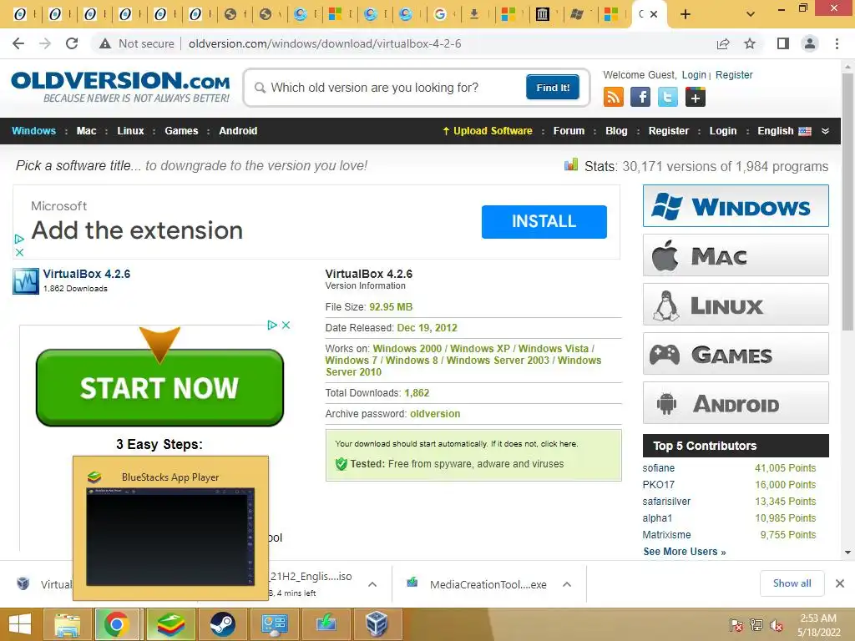
Task: Click the Not secure warning icon
Action: (105, 43)
